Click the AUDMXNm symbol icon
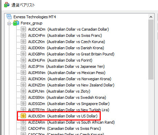Screen dimensions: 158x135 coord(23,73)
